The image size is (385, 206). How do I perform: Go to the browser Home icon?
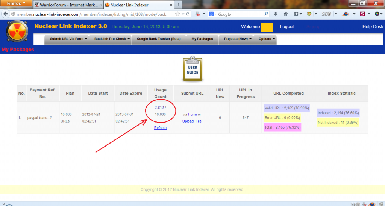coord(286,14)
